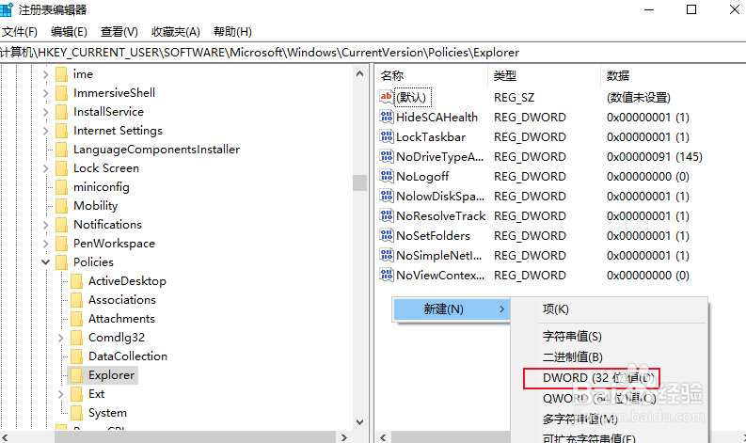This screenshot has height=443, width=746.
Task: Click the NoLogoff DWORD value icon
Action: [387, 176]
